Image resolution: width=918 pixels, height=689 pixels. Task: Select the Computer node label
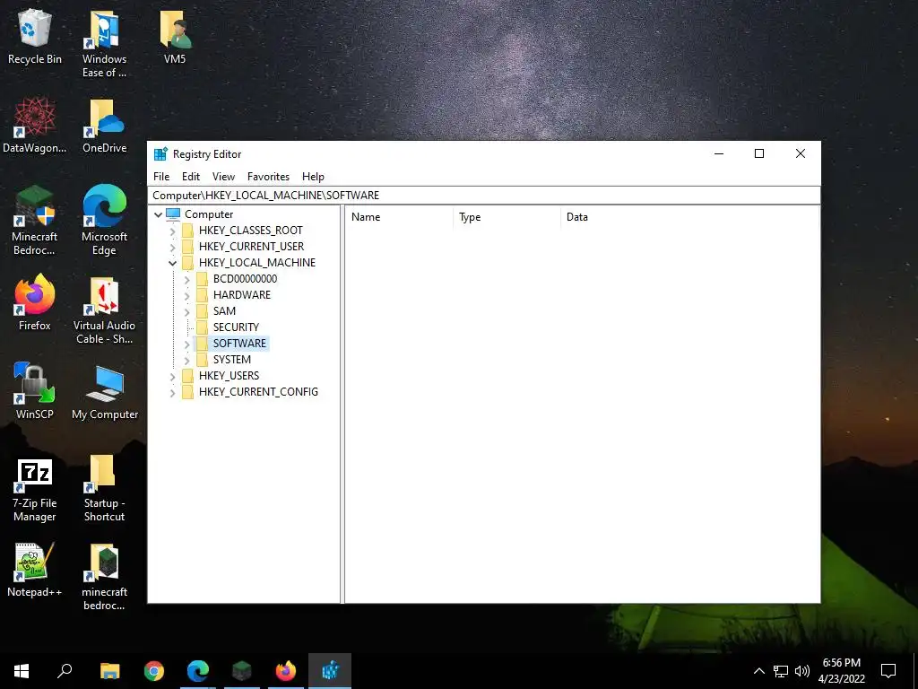pyautogui.click(x=209, y=214)
